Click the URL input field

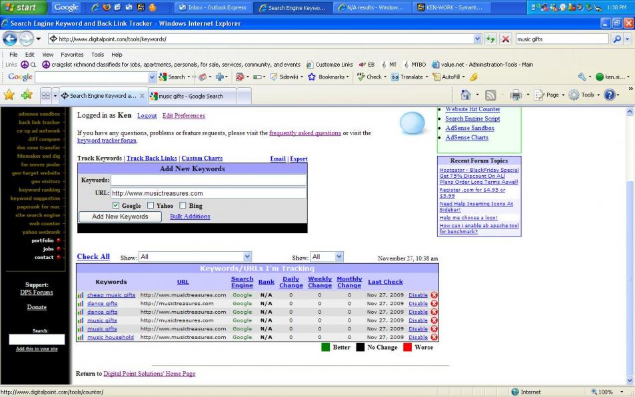(x=208, y=193)
